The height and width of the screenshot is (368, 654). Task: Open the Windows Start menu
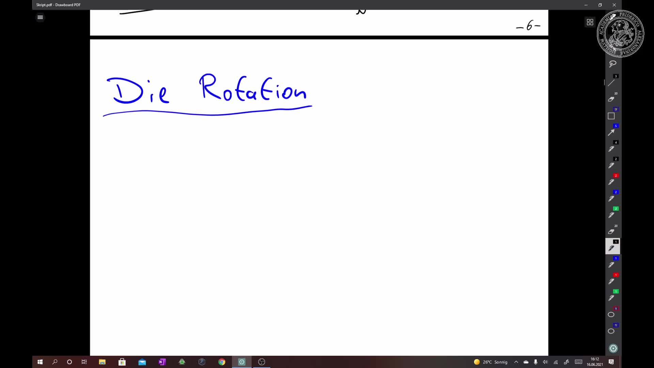(x=40, y=362)
